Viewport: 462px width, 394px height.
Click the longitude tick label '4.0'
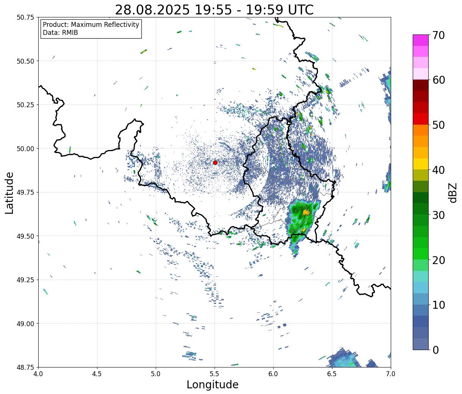[38, 374]
